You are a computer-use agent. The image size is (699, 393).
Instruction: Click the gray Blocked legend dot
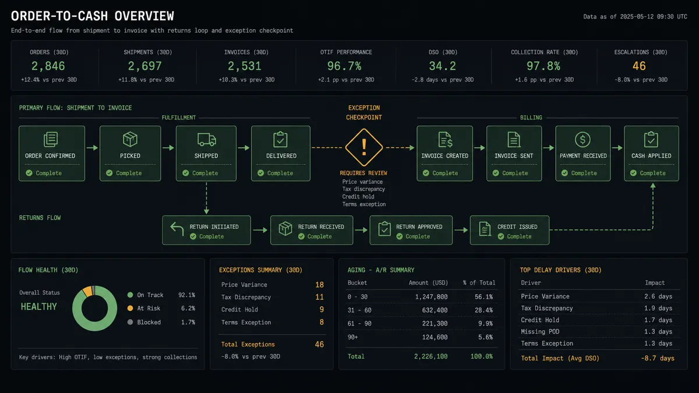pos(130,322)
